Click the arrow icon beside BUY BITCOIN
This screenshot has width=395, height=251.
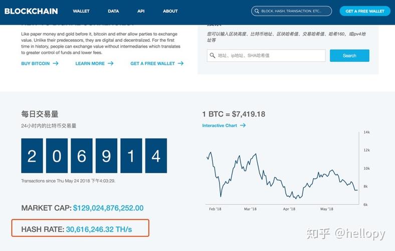pyautogui.click(x=56, y=64)
